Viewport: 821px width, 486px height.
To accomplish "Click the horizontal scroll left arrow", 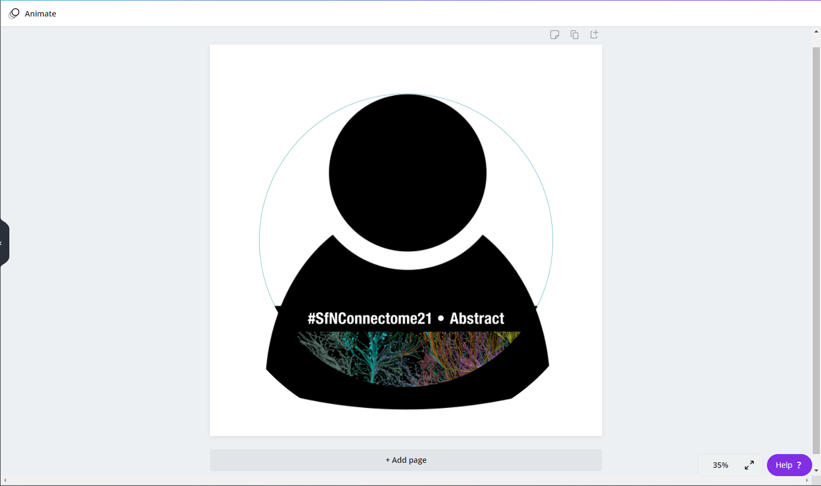I will pos(5,480).
